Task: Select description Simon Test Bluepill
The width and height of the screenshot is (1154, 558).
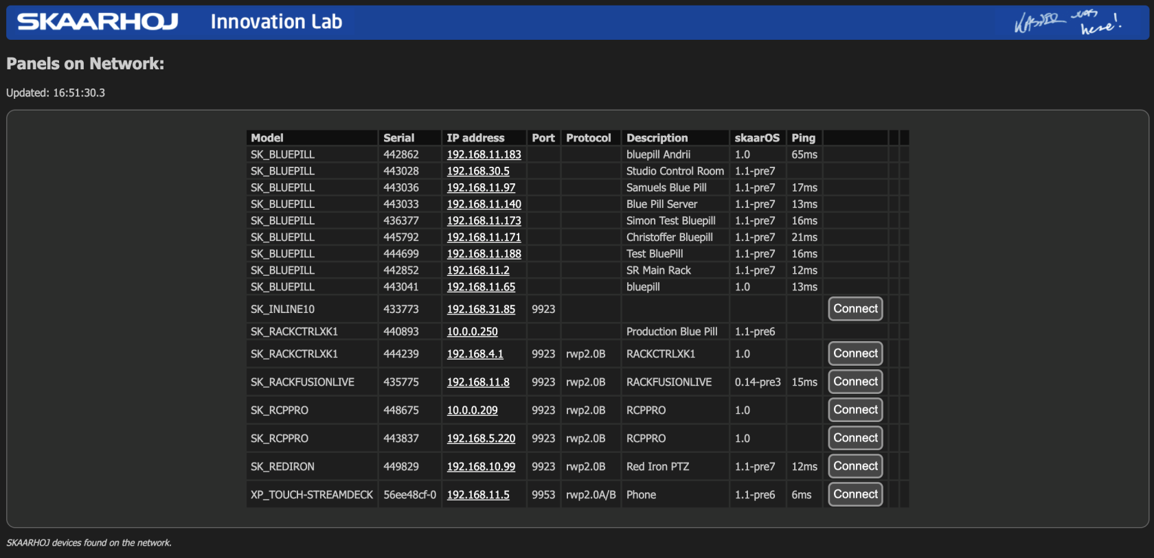Action: pos(670,220)
